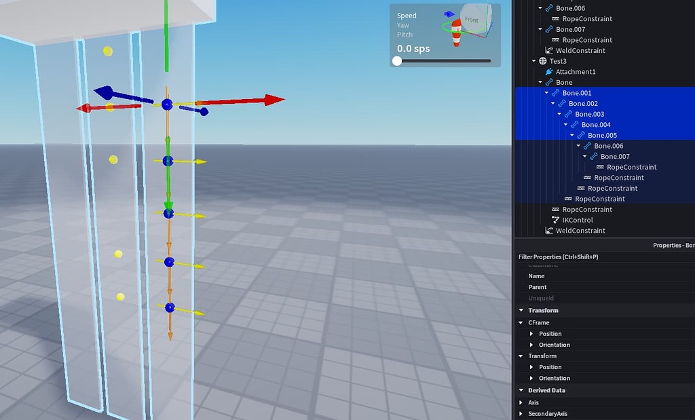Screen dimensions: 695x420
Task: Expand the SecondaryAxis property
Action: (521, 414)
